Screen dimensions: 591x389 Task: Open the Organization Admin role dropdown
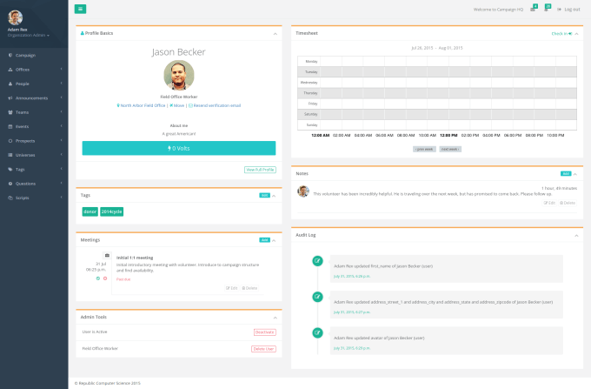pyautogui.click(x=29, y=35)
